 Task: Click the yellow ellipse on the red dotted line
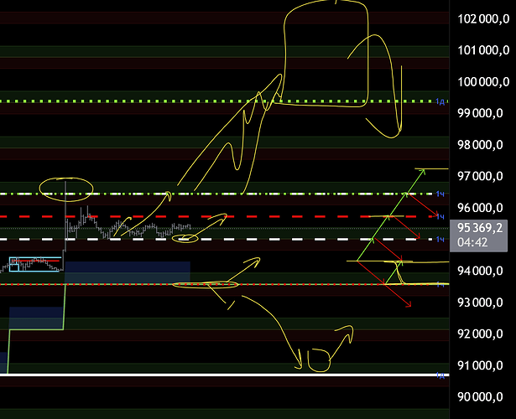[x=206, y=286]
